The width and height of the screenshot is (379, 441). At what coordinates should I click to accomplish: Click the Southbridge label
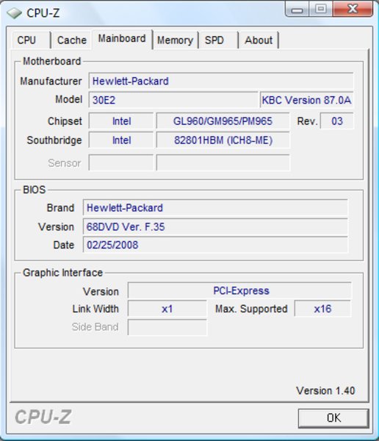pos(54,140)
